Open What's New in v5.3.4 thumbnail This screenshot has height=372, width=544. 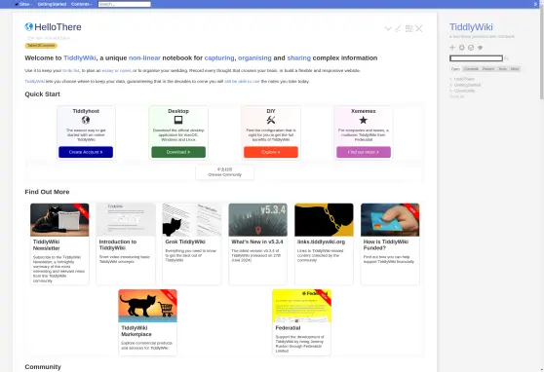(258, 220)
